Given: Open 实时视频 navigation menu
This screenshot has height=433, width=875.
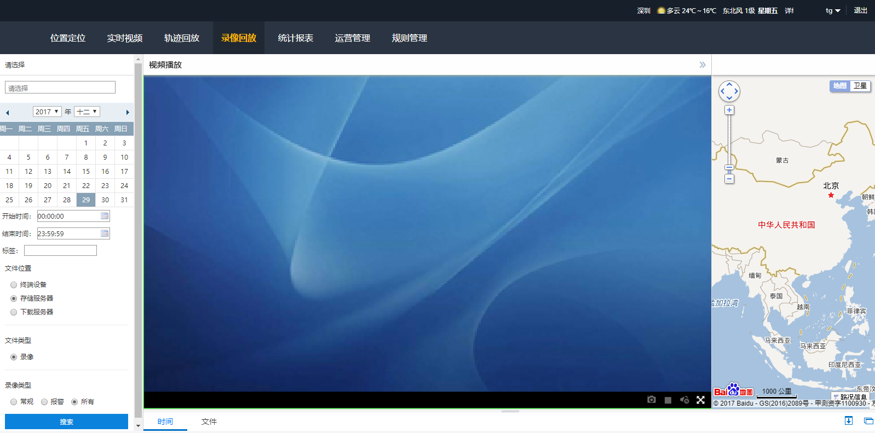Looking at the screenshot, I should pos(125,38).
